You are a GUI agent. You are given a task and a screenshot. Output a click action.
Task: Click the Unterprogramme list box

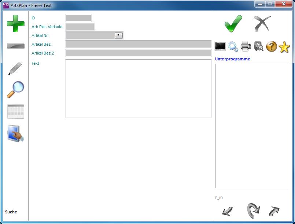pos(252,126)
